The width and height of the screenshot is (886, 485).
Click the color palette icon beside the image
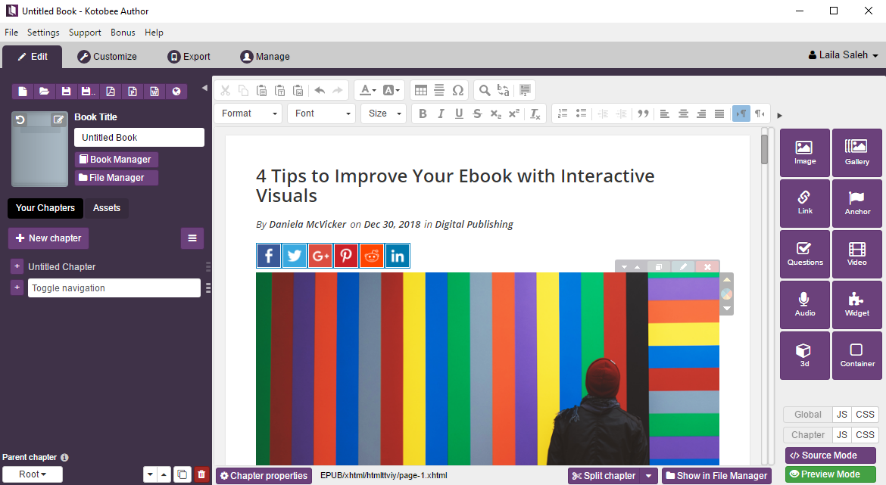726,294
